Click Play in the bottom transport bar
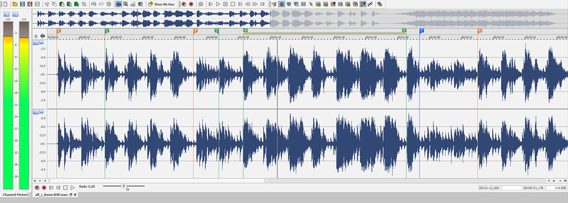This screenshot has width=568, height=203. tap(72, 187)
